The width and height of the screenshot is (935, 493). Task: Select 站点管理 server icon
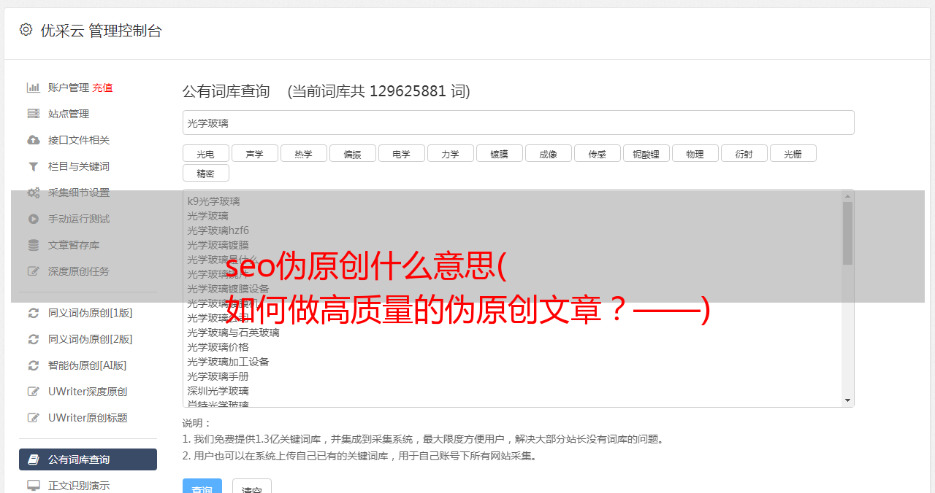point(34,114)
